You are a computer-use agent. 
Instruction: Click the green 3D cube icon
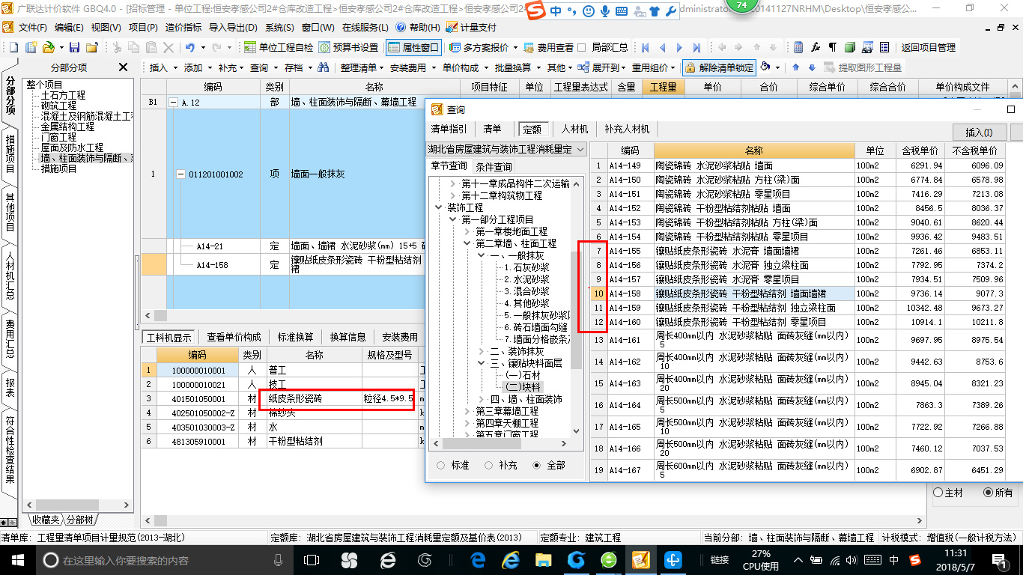(x=850, y=47)
